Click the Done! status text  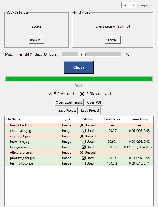tap(79, 86)
